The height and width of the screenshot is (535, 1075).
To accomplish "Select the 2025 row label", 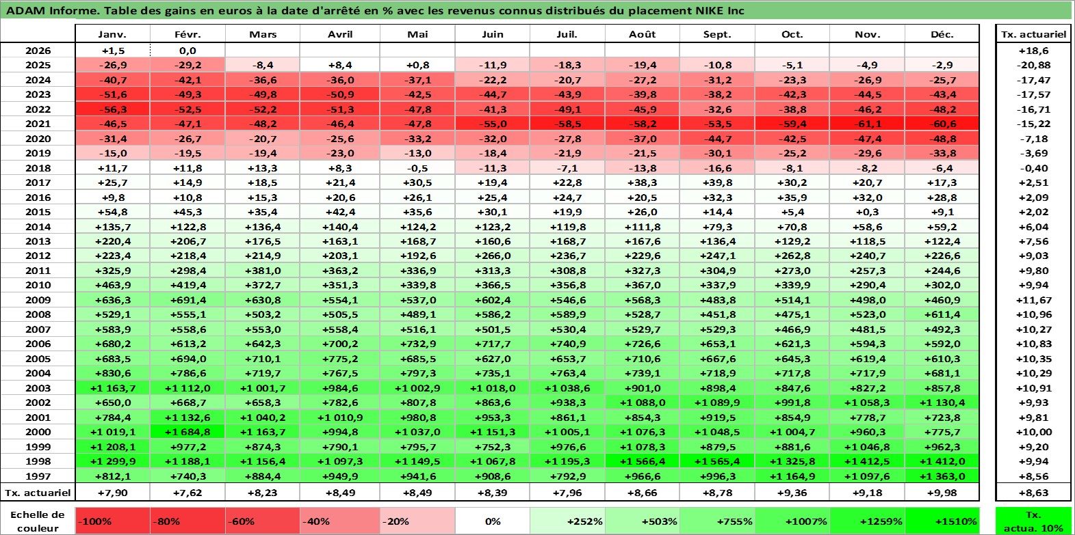I will point(38,65).
